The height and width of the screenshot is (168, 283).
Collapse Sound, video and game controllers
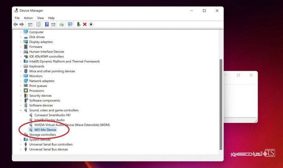21,110
